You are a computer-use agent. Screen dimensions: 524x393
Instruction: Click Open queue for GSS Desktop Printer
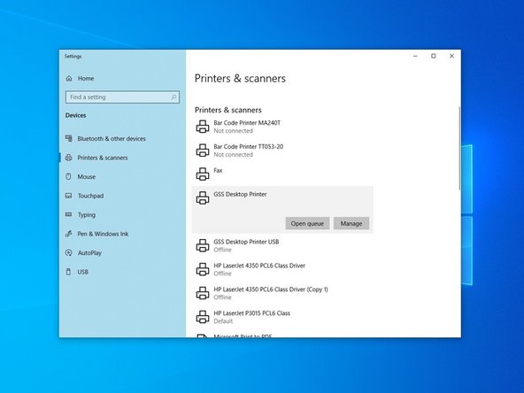click(x=307, y=224)
